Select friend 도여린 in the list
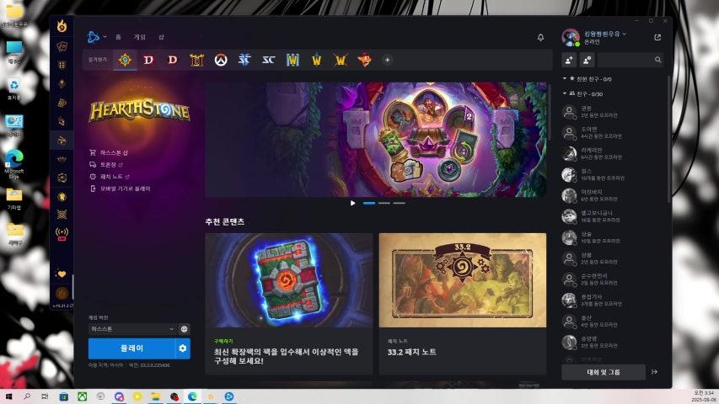This screenshot has width=719, height=404. point(613,133)
